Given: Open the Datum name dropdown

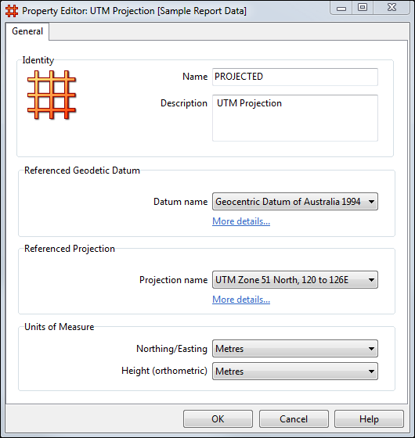Looking at the screenshot, I should tap(295, 202).
